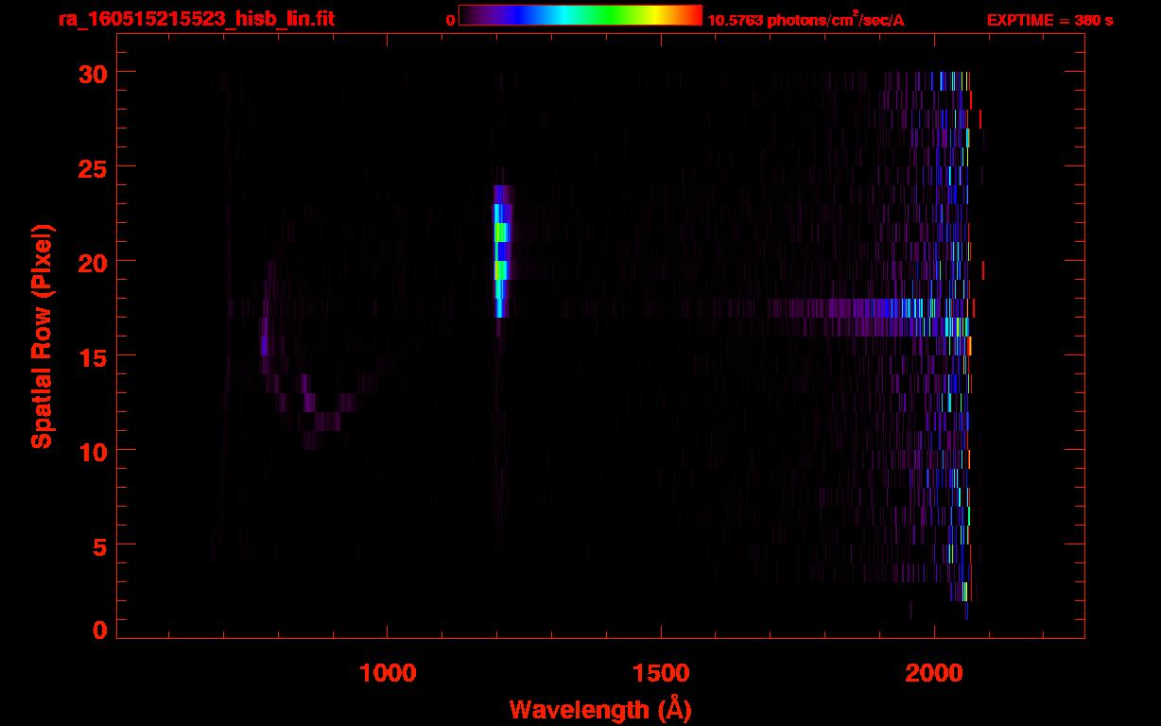Click the Spatial Row (Pixel) axis title
Image resolution: width=1161 pixels, height=726 pixels.
click(42, 336)
